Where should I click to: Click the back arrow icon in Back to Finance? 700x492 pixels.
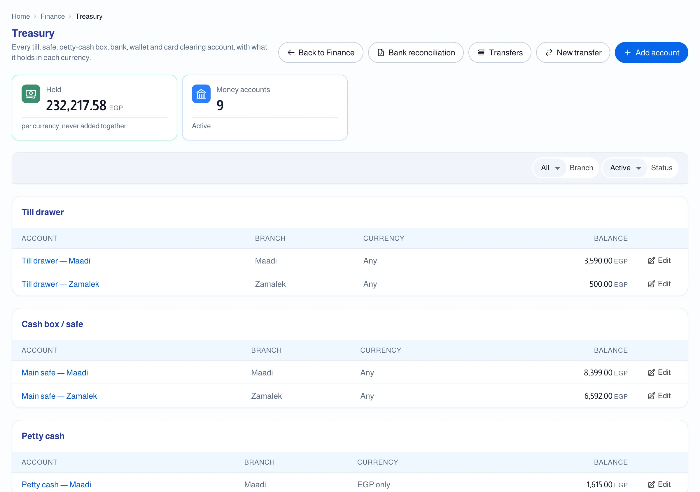[x=291, y=53]
